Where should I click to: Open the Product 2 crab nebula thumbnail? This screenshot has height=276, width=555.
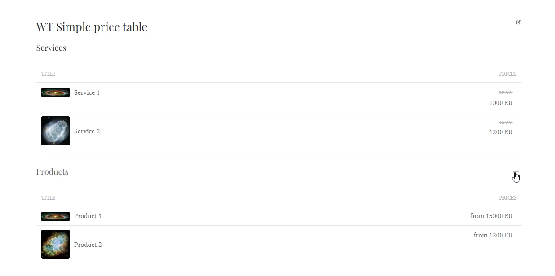pyautogui.click(x=55, y=244)
